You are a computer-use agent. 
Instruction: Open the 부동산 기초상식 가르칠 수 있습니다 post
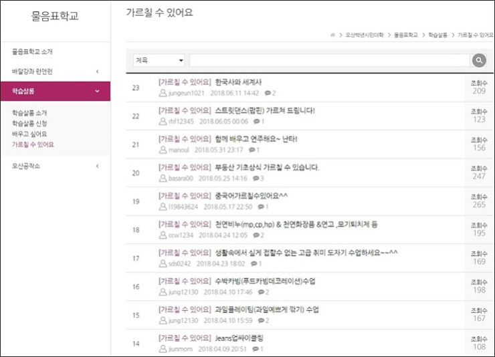pyautogui.click(x=268, y=167)
